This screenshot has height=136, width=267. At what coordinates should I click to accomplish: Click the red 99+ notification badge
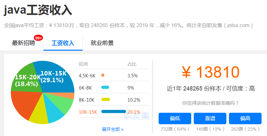(38, 38)
